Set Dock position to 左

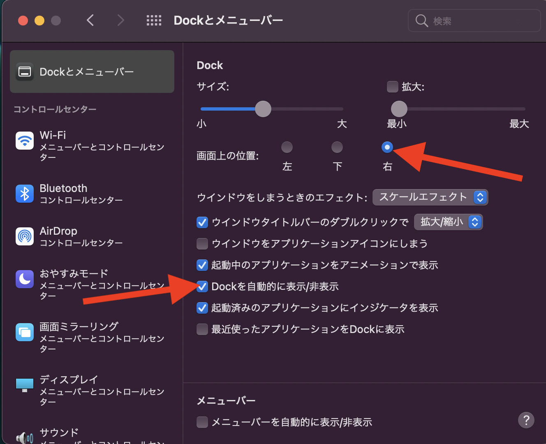pyautogui.click(x=287, y=147)
